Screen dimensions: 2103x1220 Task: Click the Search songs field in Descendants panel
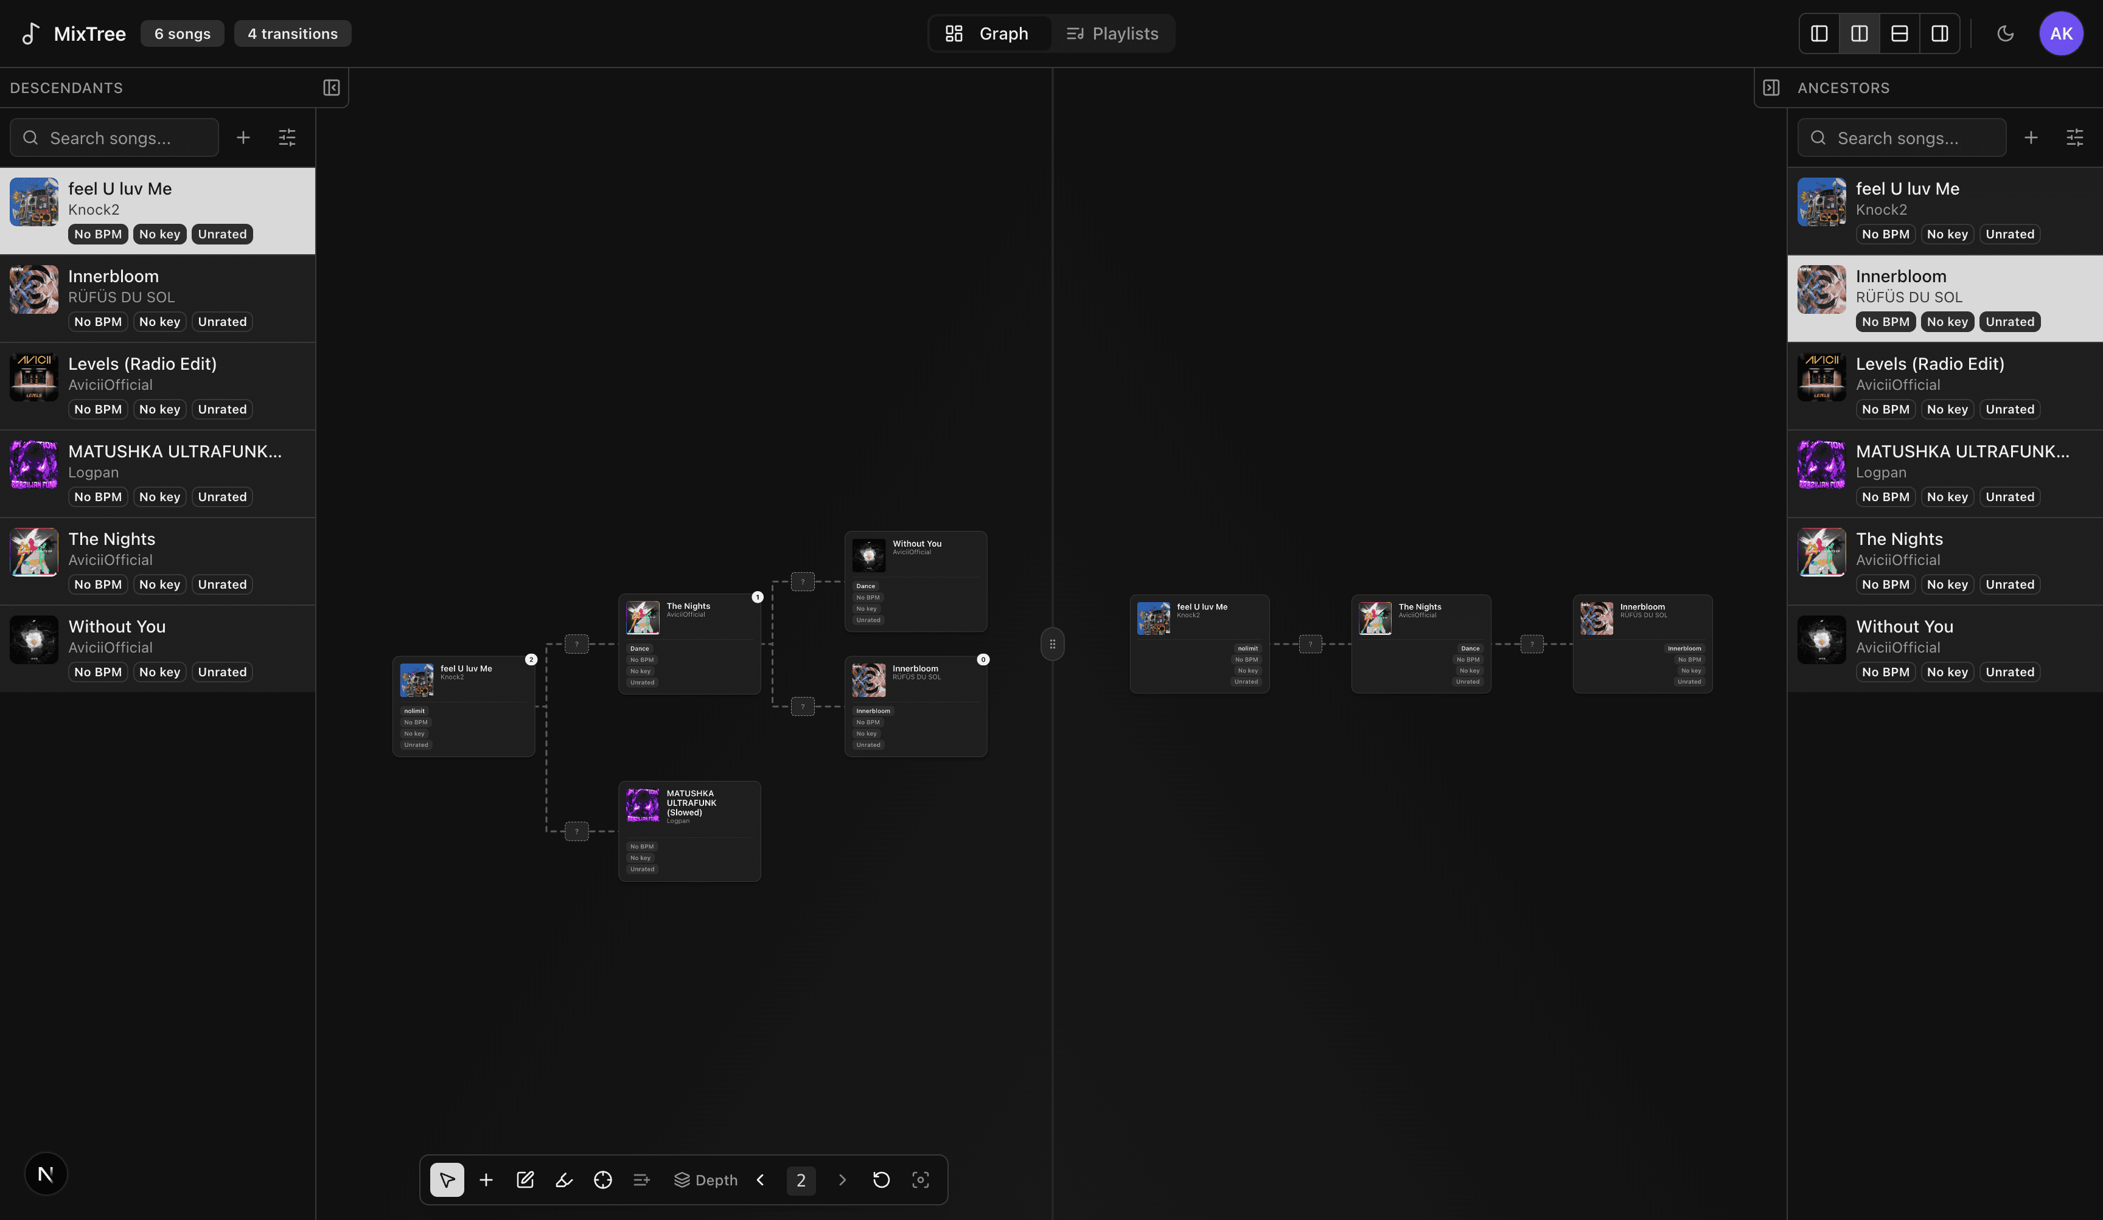[114, 137]
